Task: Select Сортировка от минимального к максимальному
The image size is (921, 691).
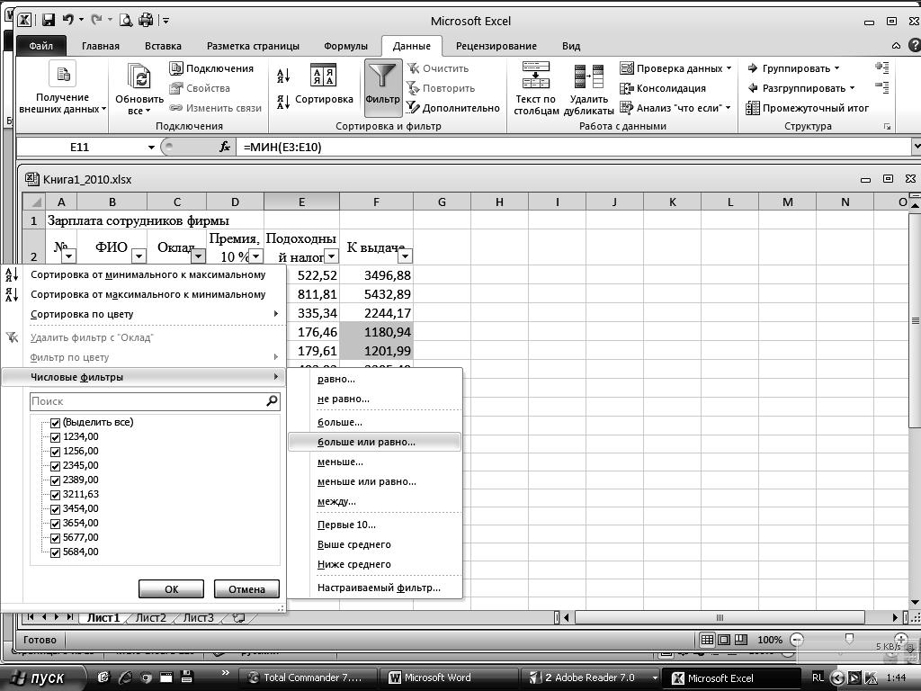Action: (x=148, y=275)
